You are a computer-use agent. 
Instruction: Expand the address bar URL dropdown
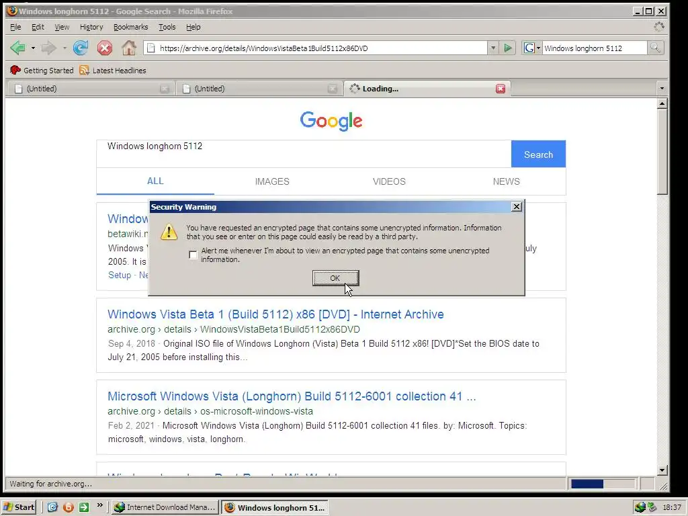coord(492,48)
